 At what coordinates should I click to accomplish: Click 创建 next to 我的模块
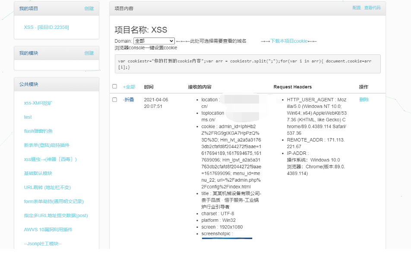click(x=89, y=53)
